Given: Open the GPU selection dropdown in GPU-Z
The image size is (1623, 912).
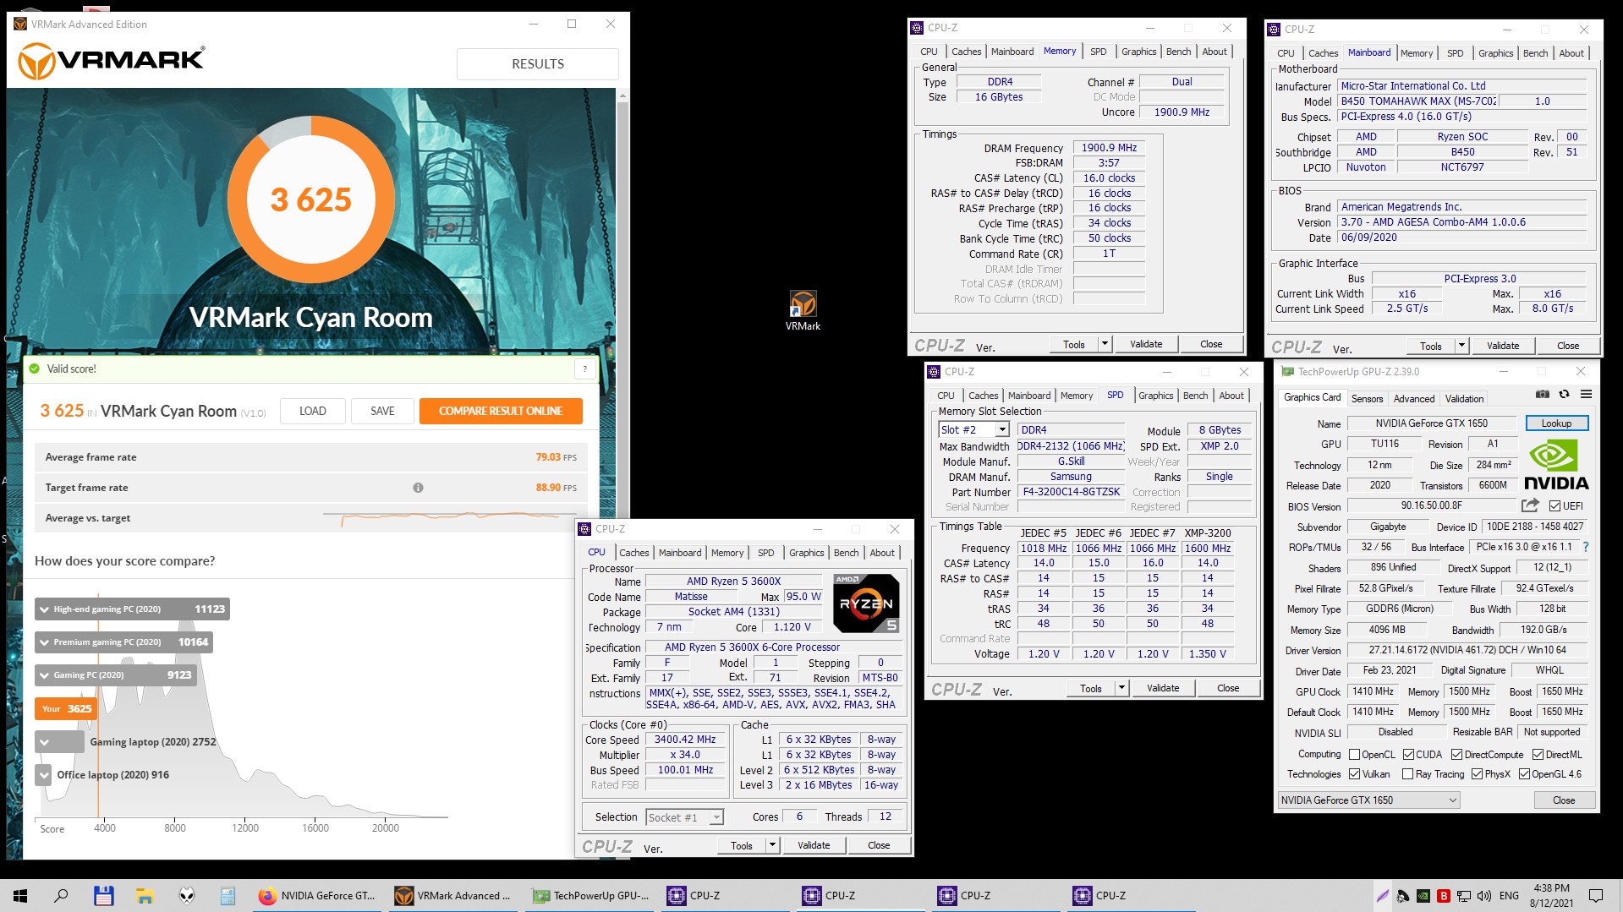Looking at the screenshot, I should [1368, 800].
